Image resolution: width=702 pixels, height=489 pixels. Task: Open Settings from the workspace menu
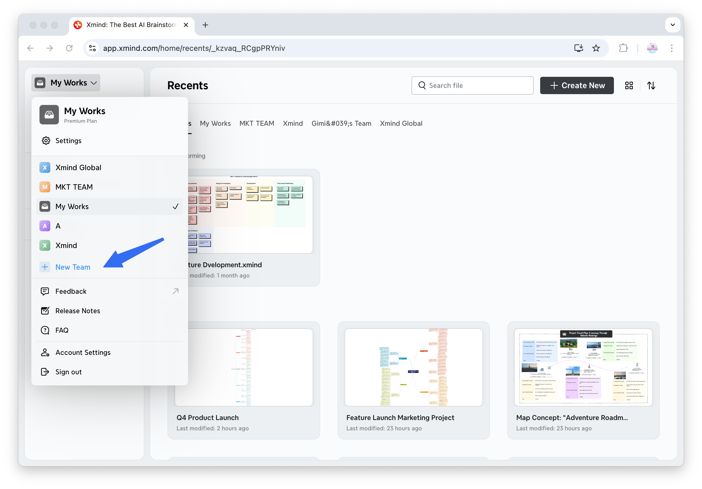(x=109, y=141)
